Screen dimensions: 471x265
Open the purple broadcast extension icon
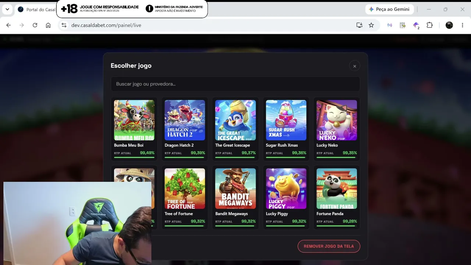click(x=390, y=25)
